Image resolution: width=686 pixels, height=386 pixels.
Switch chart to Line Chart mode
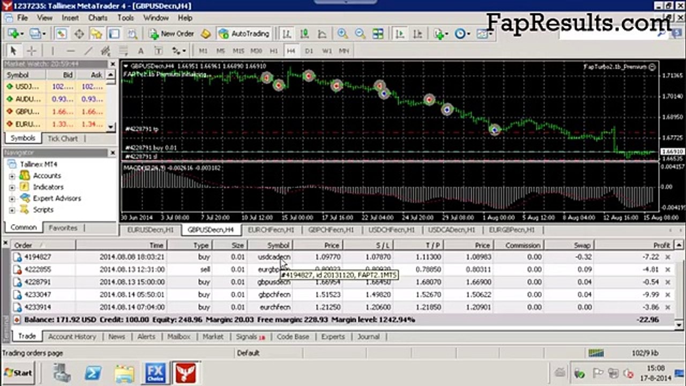click(323, 34)
